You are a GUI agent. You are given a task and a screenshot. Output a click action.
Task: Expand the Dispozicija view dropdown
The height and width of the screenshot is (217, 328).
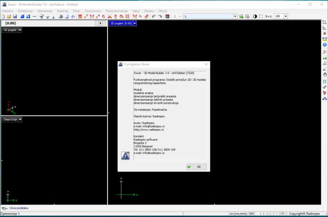(x=20, y=120)
